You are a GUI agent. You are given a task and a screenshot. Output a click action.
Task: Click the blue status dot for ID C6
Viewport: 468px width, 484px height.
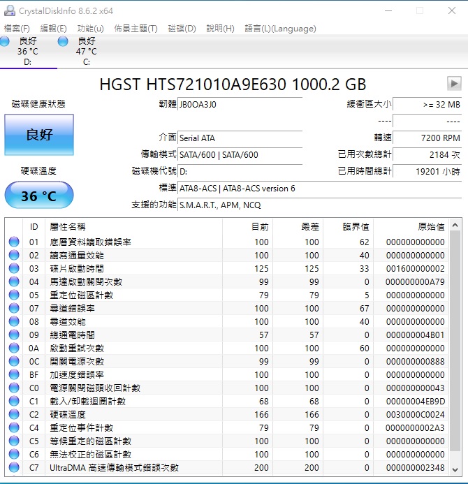pos(14,454)
